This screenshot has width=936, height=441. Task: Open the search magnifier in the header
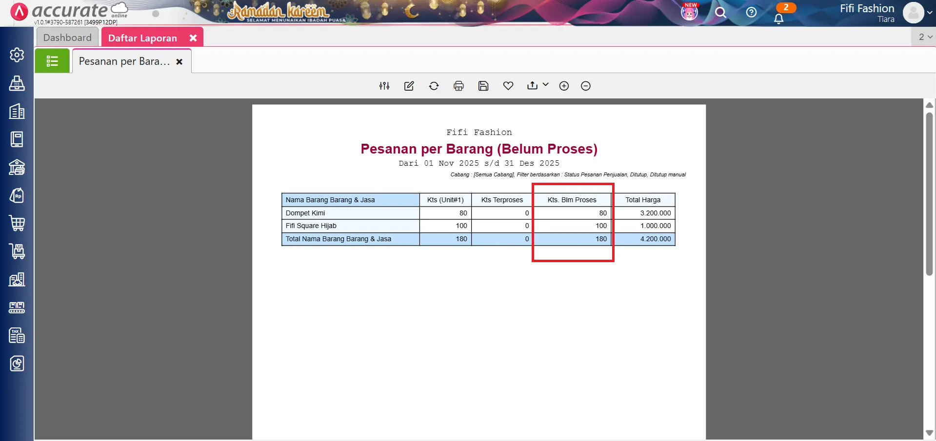tap(720, 13)
